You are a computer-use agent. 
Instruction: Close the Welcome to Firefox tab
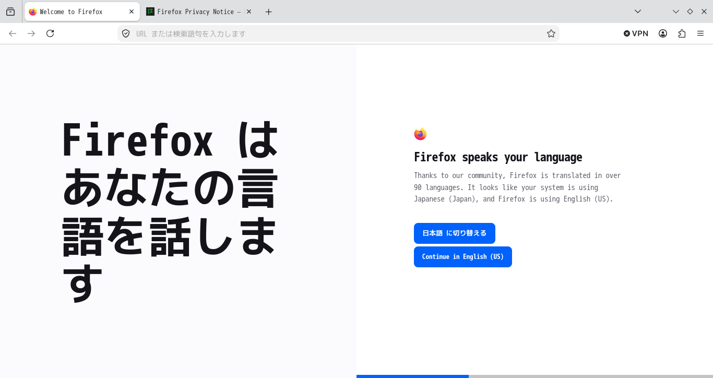point(132,11)
